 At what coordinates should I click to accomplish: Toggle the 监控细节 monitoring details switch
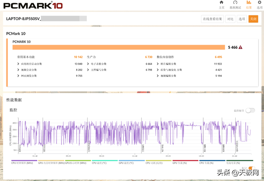tap(250, 110)
